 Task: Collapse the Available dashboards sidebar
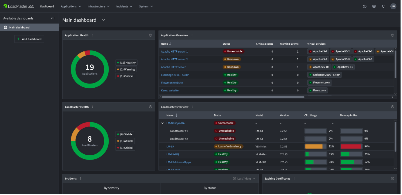click(53, 18)
